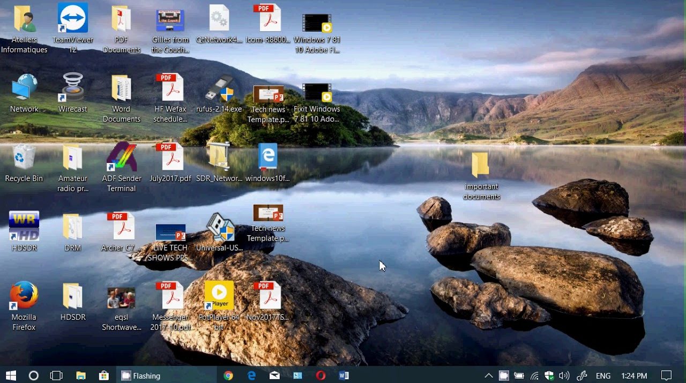Expand the hidden system tray icons
Screen dimensions: 686x383
(x=488, y=376)
